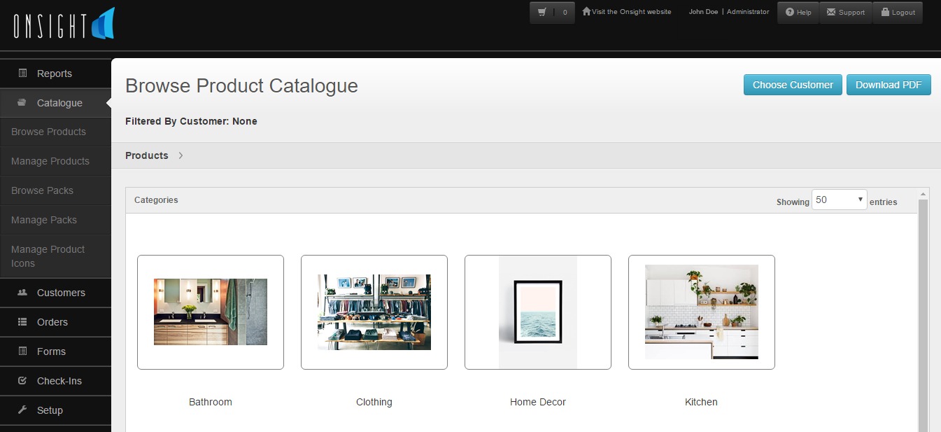Click the Orders list icon
This screenshot has height=432, width=941.
[22, 322]
